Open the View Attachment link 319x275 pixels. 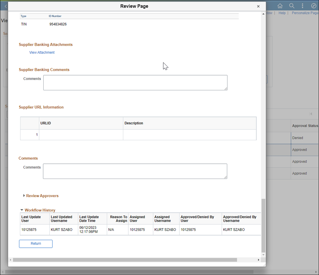point(42,52)
